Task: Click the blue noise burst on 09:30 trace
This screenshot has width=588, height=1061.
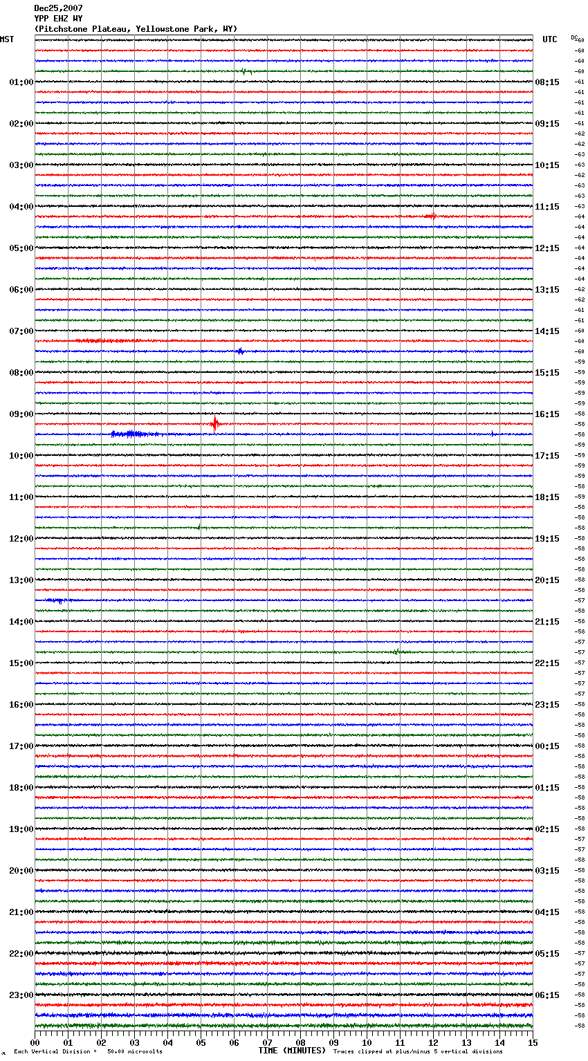Action: (136, 434)
